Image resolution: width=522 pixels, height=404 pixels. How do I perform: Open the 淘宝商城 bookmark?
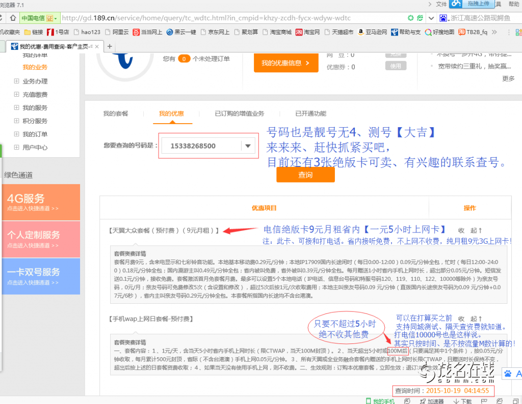coord(277,32)
